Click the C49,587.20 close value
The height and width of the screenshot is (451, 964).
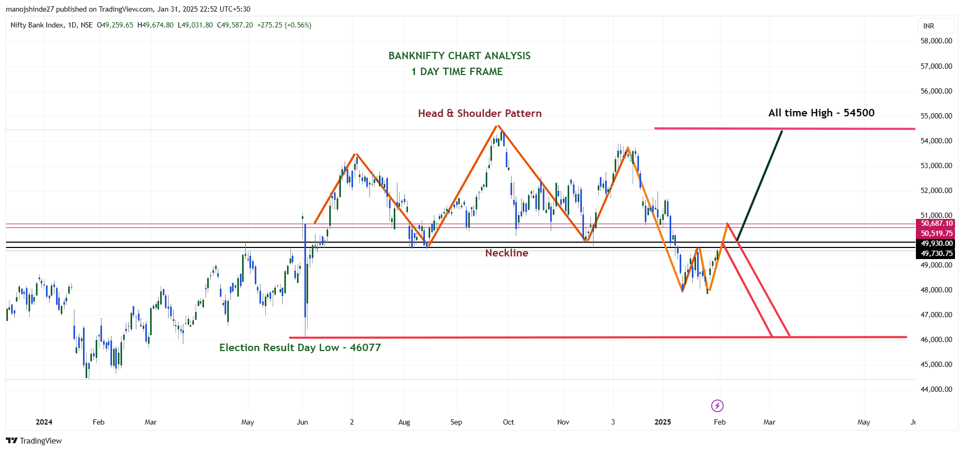(235, 25)
